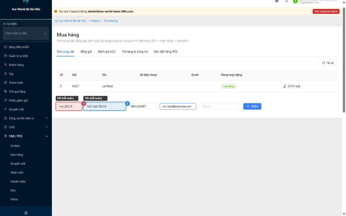Go to Nhân viên in the sidebar
The height and width of the screenshot is (216, 346).
coord(17,173)
